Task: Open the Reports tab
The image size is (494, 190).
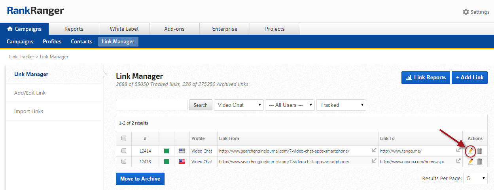Action: [74, 29]
